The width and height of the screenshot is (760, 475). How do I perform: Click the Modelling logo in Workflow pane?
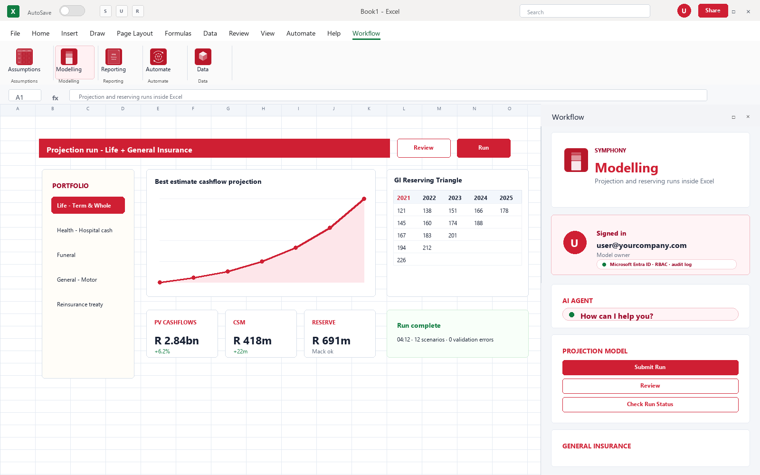576,160
